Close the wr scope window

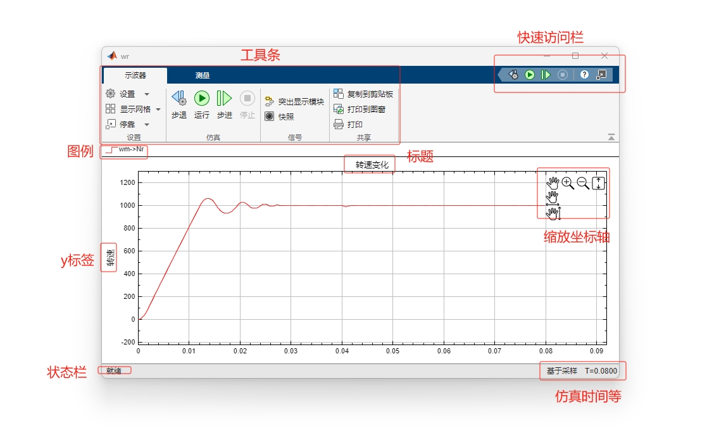604,56
